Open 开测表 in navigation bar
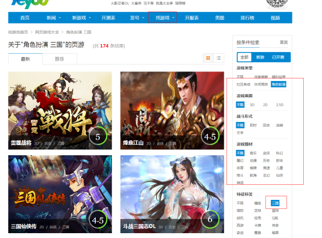322x238 pixels. (x=108, y=18)
